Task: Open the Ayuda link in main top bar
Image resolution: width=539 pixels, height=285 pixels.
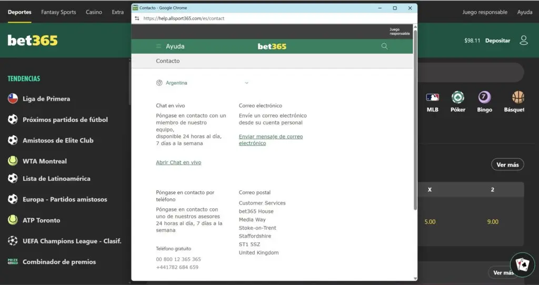Action: point(525,12)
